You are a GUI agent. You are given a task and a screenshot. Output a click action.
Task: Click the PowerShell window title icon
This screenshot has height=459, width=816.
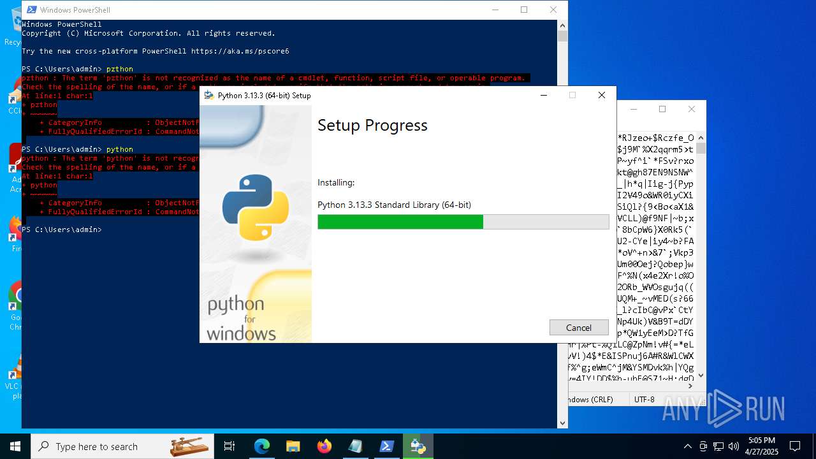31,10
